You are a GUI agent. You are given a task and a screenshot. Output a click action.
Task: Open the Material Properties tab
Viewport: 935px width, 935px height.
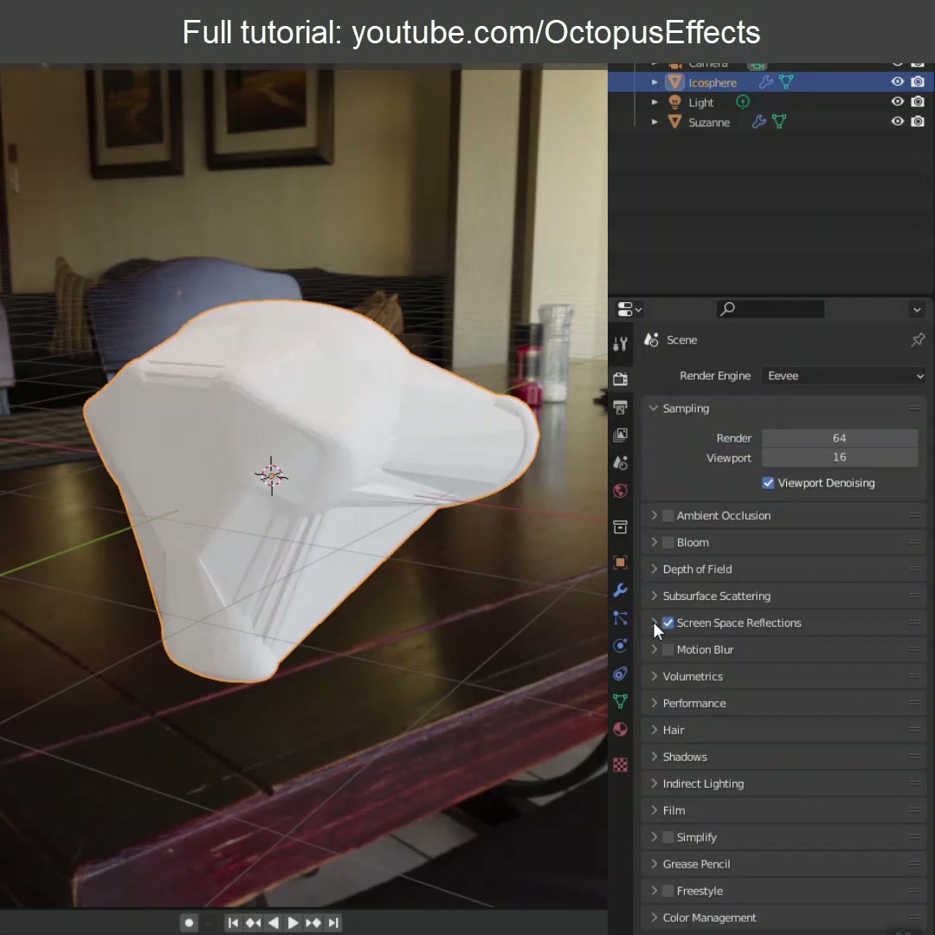pos(620,728)
